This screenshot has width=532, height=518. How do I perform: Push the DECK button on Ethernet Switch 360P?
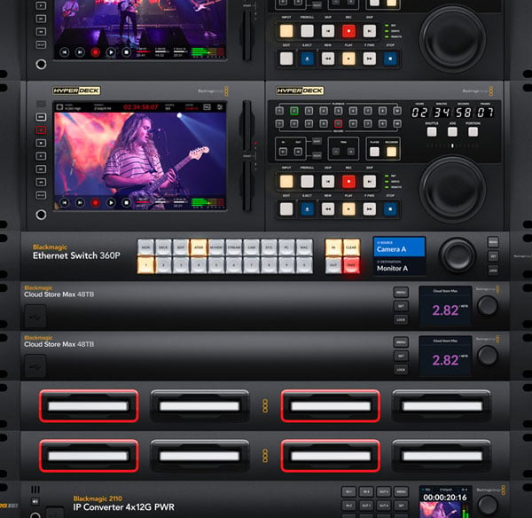[x=163, y=247]
